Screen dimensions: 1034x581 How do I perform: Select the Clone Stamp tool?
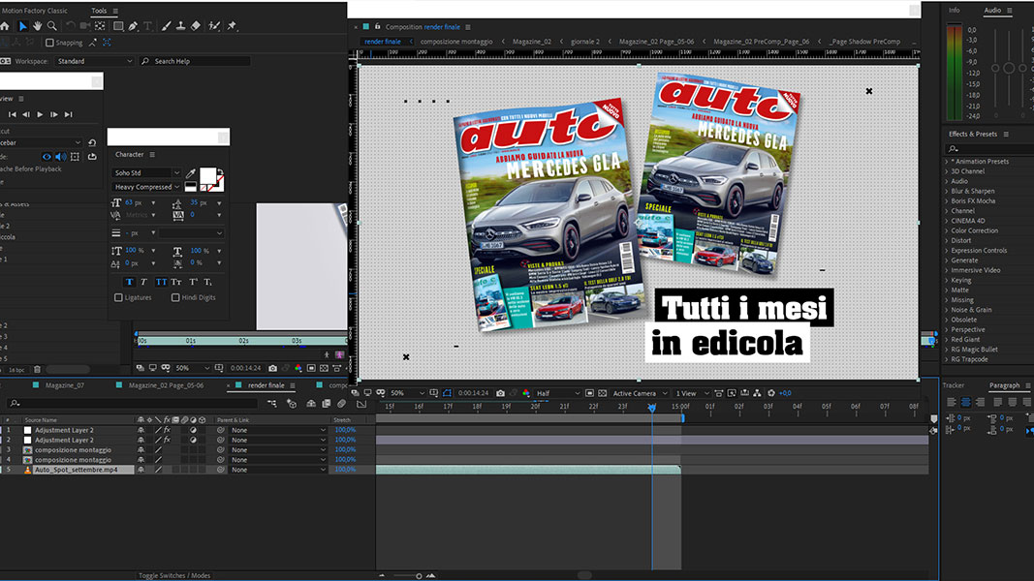pos(180,26)
